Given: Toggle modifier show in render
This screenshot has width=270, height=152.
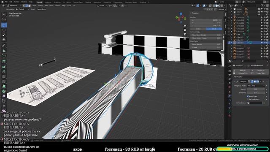Looking at the screenshot, I should pos(257,81).
